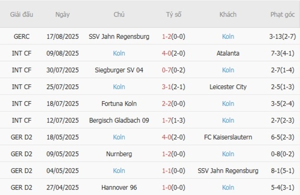Click the Ngày column header
This screenshot has width=300, height=195.
click(x=62, y=14)
